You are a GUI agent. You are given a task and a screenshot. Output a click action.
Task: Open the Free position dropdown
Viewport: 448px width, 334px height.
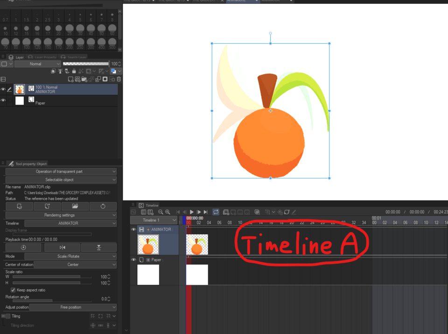point(73,307)
